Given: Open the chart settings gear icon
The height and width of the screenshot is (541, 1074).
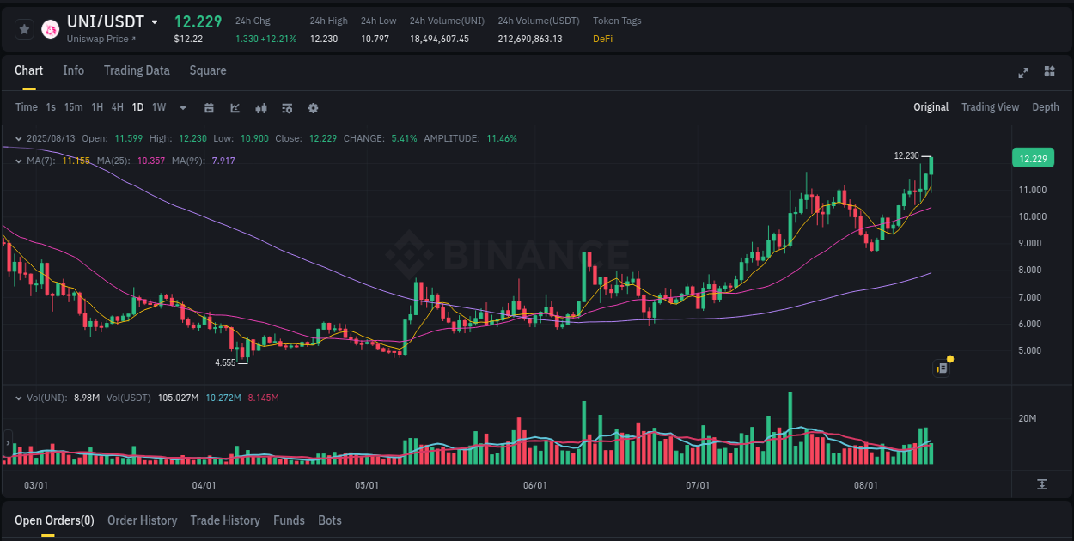Looking at the screenshot, I should pos(313,107).
